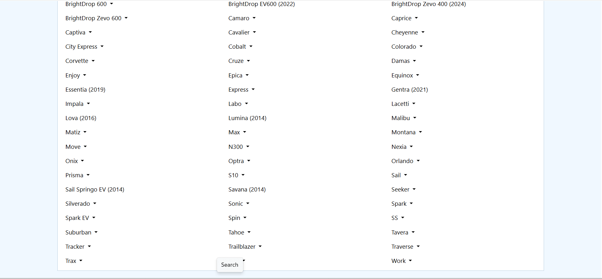Viewport: 602px width, 279px height.
Task: Expand the Camaro model dropdown
Action: 242,18
